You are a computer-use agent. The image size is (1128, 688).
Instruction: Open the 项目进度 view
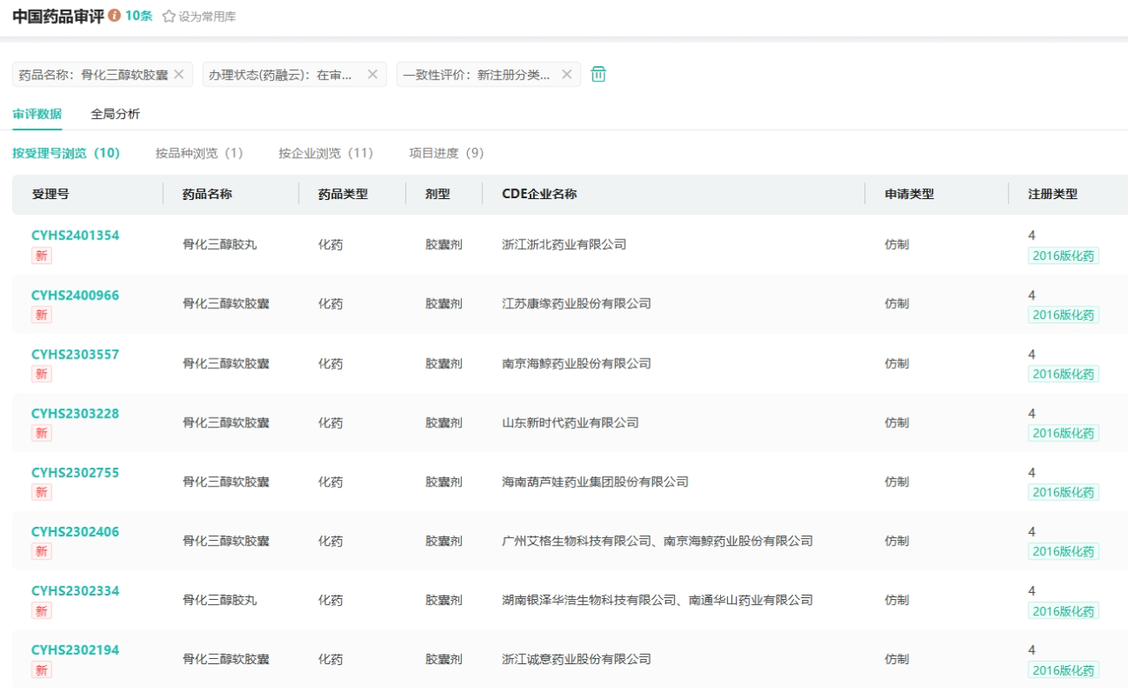pyautogui.click(x=446, y=153)
